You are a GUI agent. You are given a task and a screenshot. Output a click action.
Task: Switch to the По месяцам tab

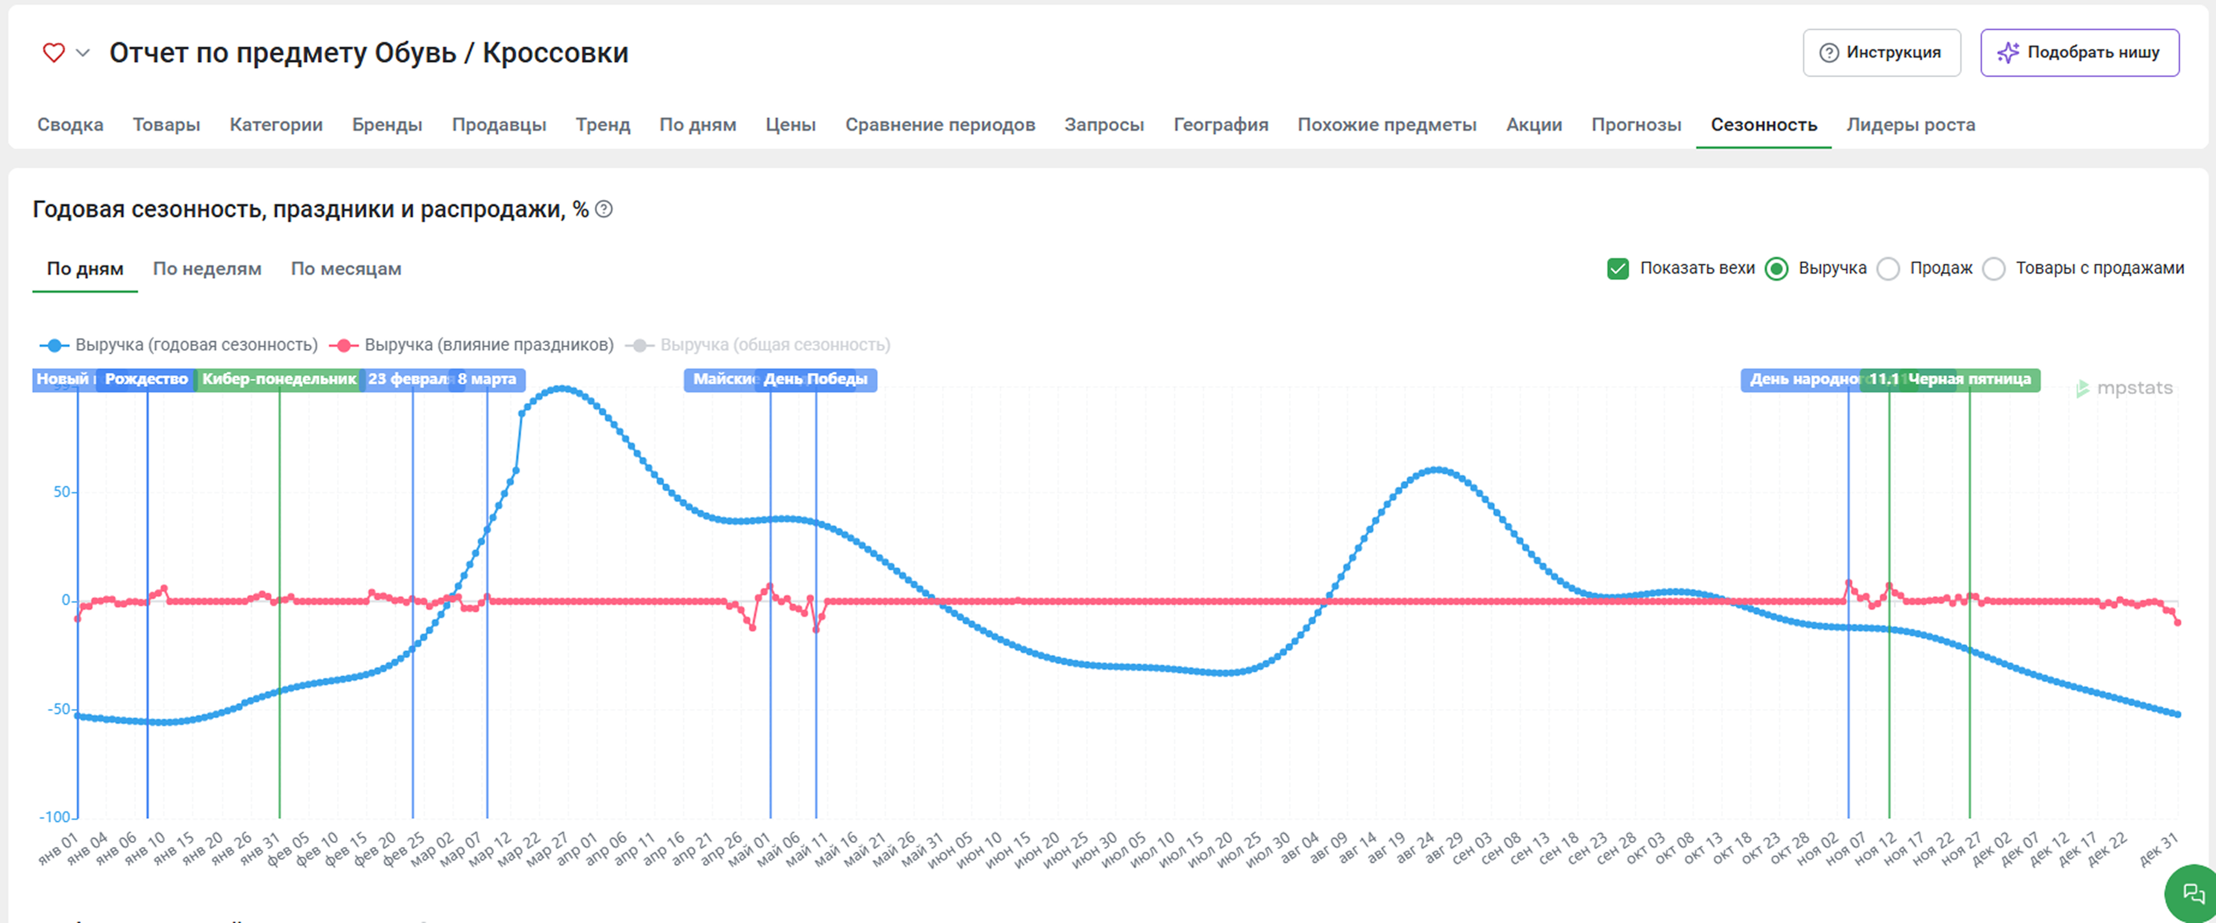pos(346,268)
